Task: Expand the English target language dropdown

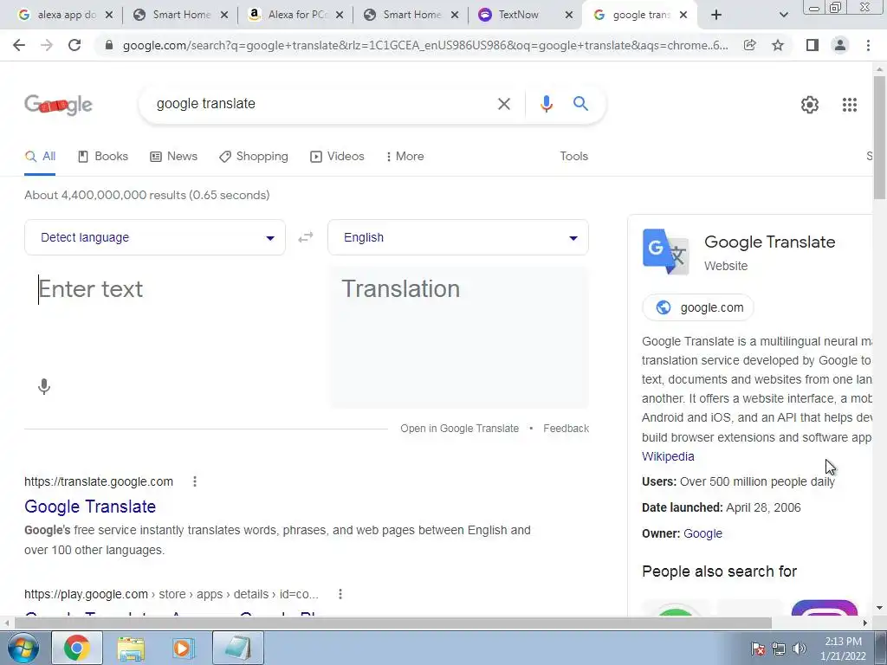Action: coord(458,237)
